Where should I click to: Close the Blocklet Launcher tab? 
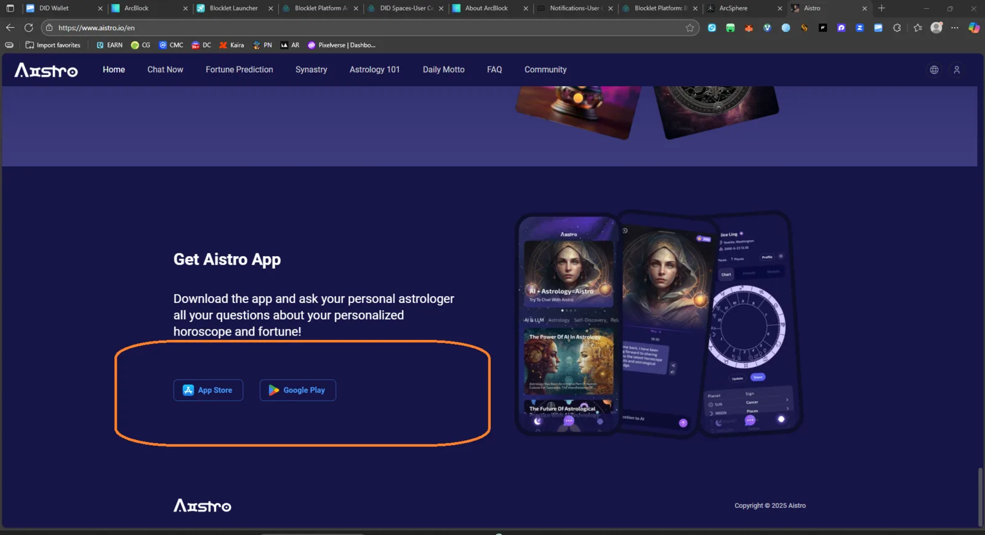[x=270, y=9]
